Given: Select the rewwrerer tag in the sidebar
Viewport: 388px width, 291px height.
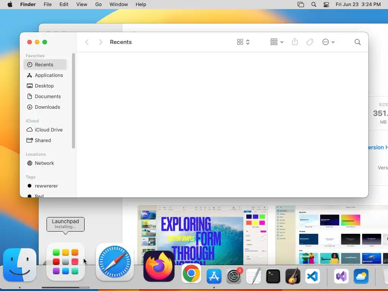Looking at the screenshot, I should pyautogui.click(x=45, y=186).
